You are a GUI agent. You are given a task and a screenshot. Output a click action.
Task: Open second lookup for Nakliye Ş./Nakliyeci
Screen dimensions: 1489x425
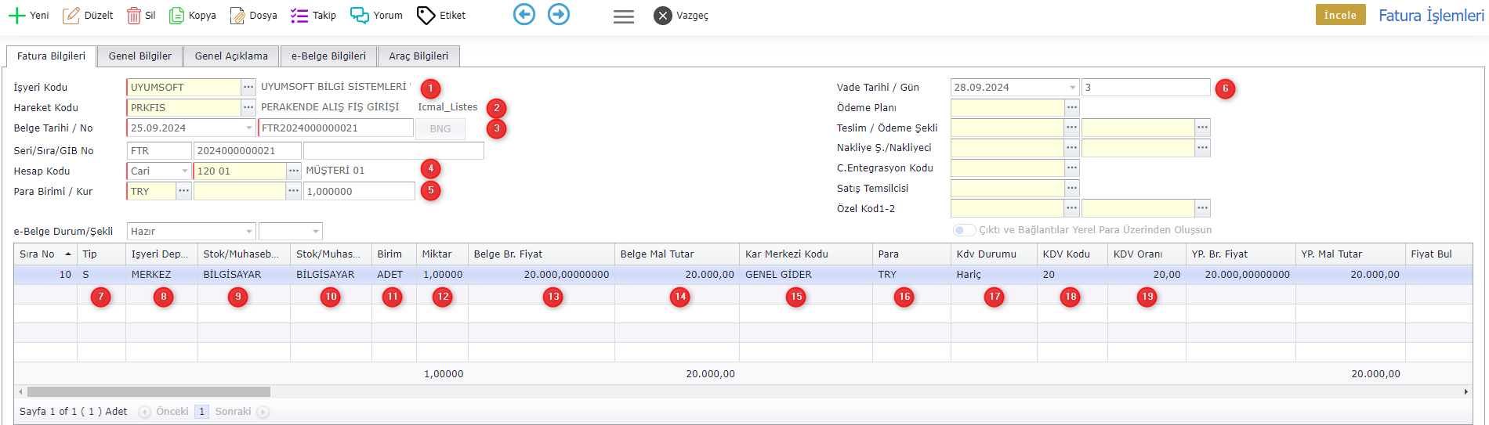(x=1203, y=147)
